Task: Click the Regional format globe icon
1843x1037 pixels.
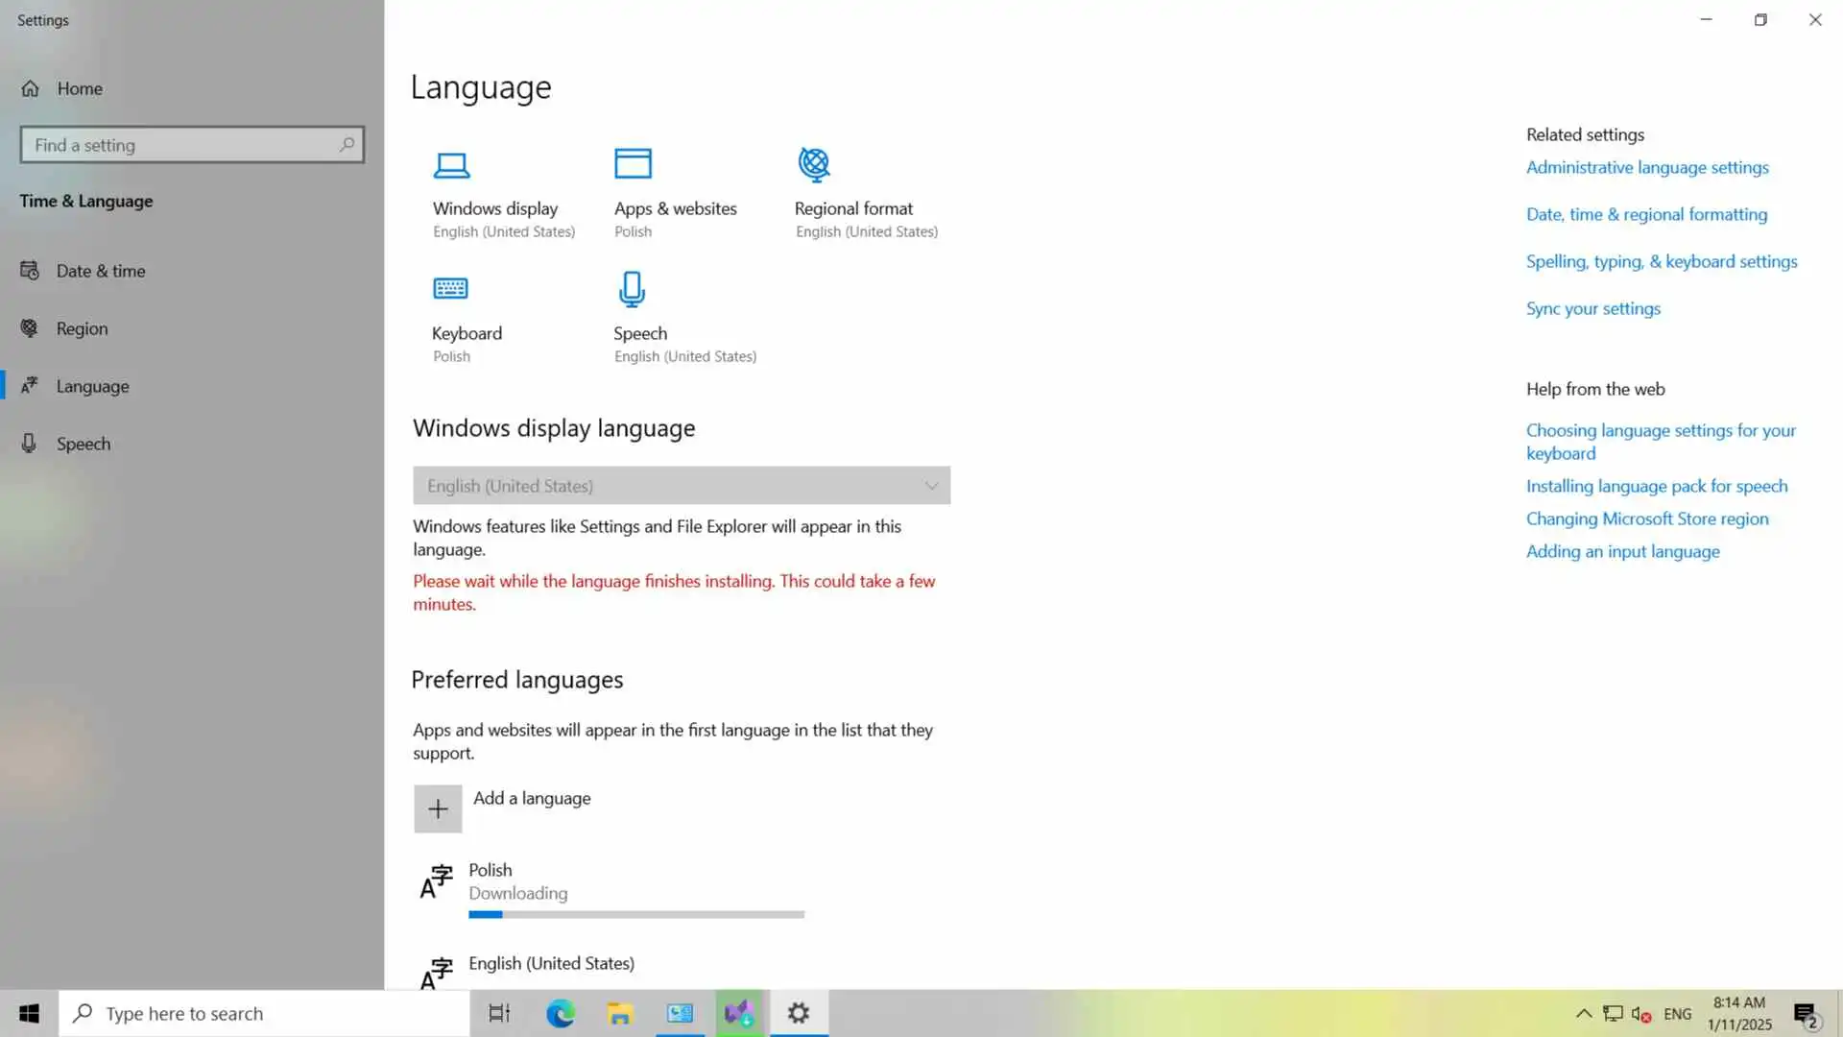Action: (x=814, y=164)
